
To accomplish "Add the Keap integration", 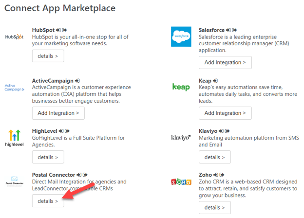I will (x=225, y=113).
